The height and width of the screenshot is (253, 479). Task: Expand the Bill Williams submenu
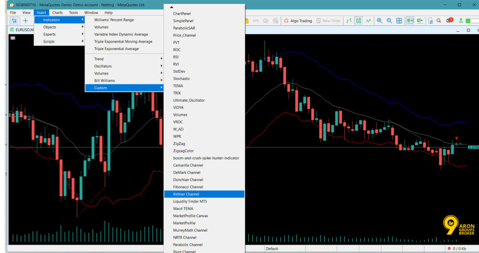pyautogui.click(x=124, y=81)
